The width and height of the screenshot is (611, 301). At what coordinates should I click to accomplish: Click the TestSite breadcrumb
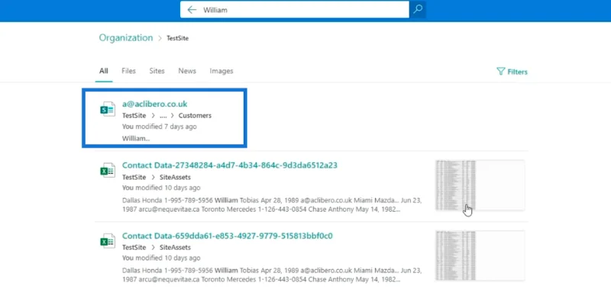[178, 38]
